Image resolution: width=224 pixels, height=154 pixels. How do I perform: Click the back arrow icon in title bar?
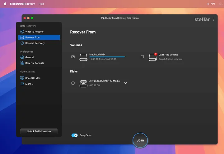102,18
